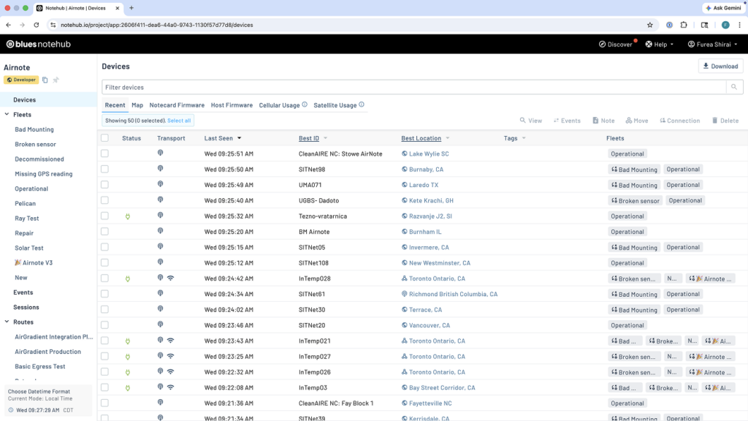Click the cellular transport icon for SITNet98
The image size is (748, 421).
[160, 169]
